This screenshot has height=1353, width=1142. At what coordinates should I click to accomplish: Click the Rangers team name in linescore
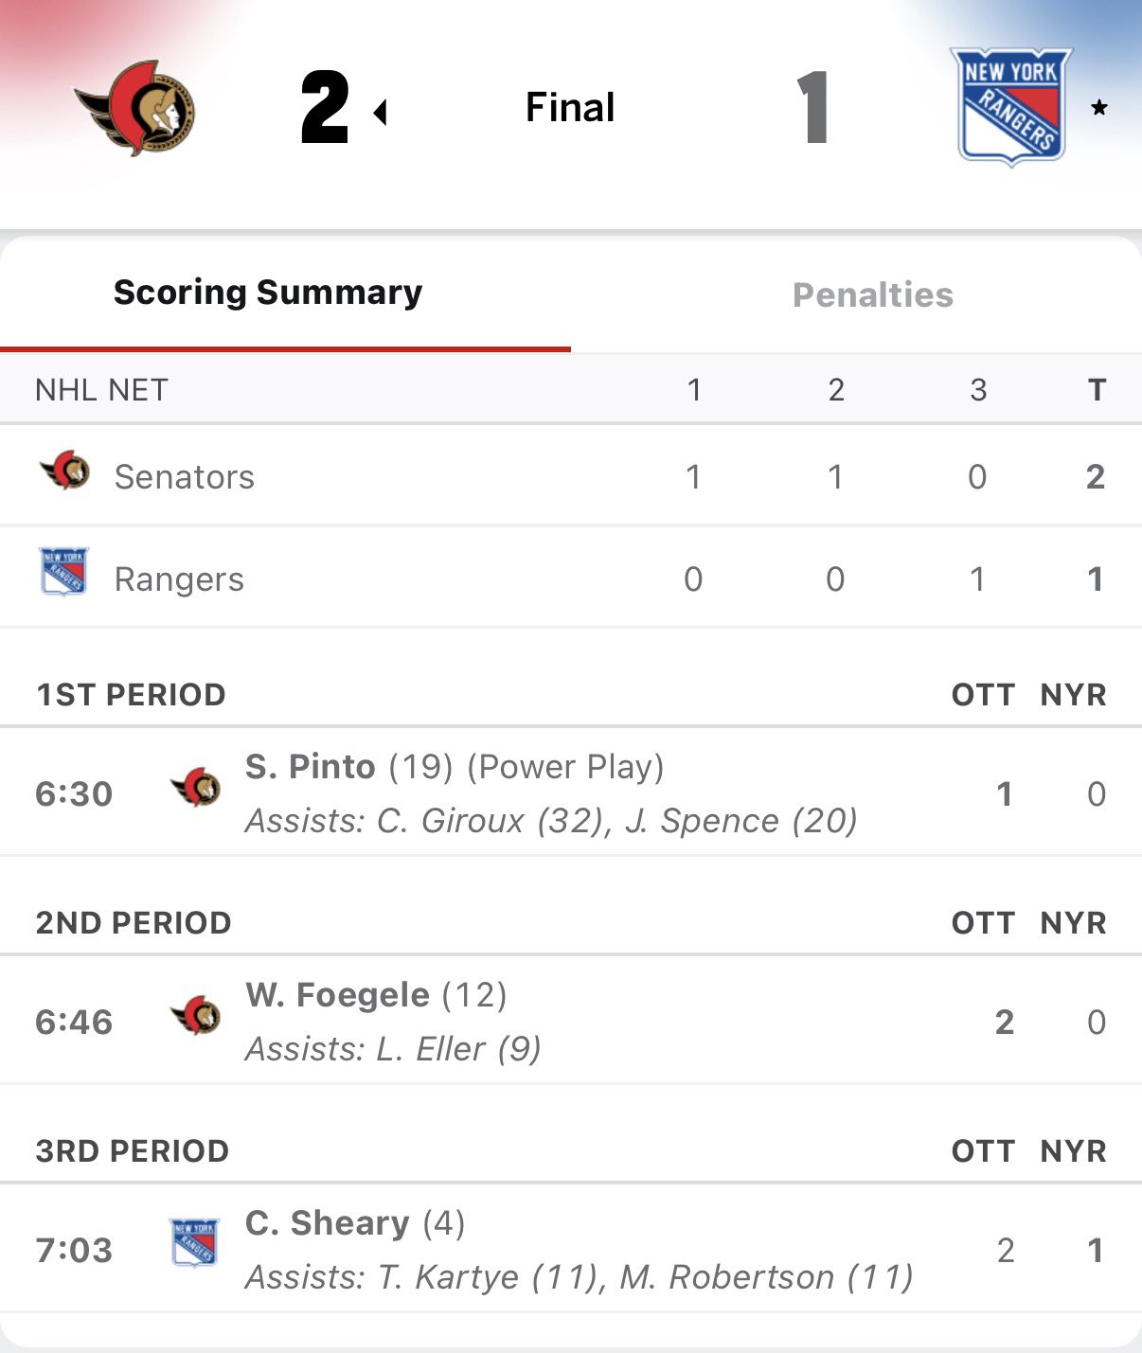pyautogui.click(x=179, y=579)
